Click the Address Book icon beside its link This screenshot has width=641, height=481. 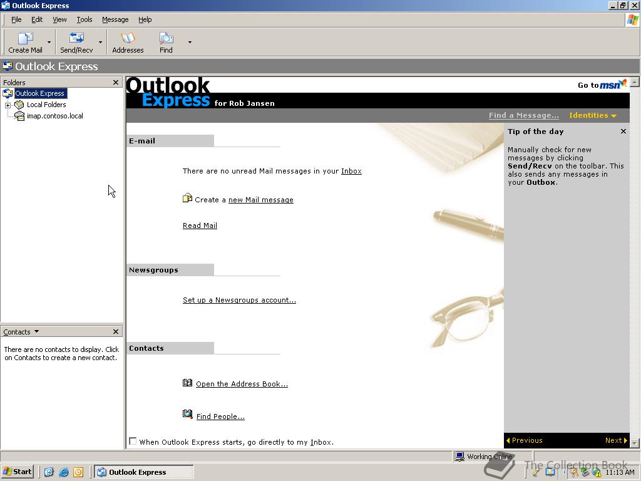point(187,383)
